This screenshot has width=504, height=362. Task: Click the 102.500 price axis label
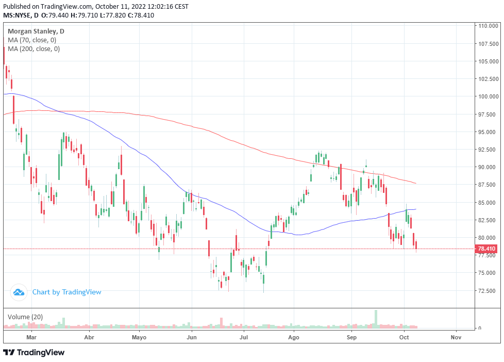(x=488, y=79)
